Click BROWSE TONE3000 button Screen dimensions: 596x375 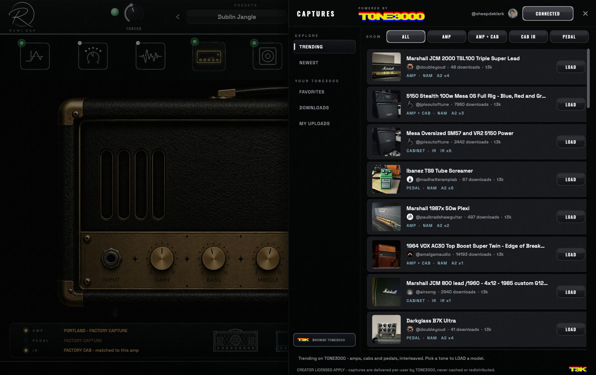(x=324, y=340)
